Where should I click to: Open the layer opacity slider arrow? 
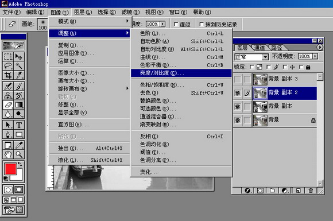[x=315, y=56]
